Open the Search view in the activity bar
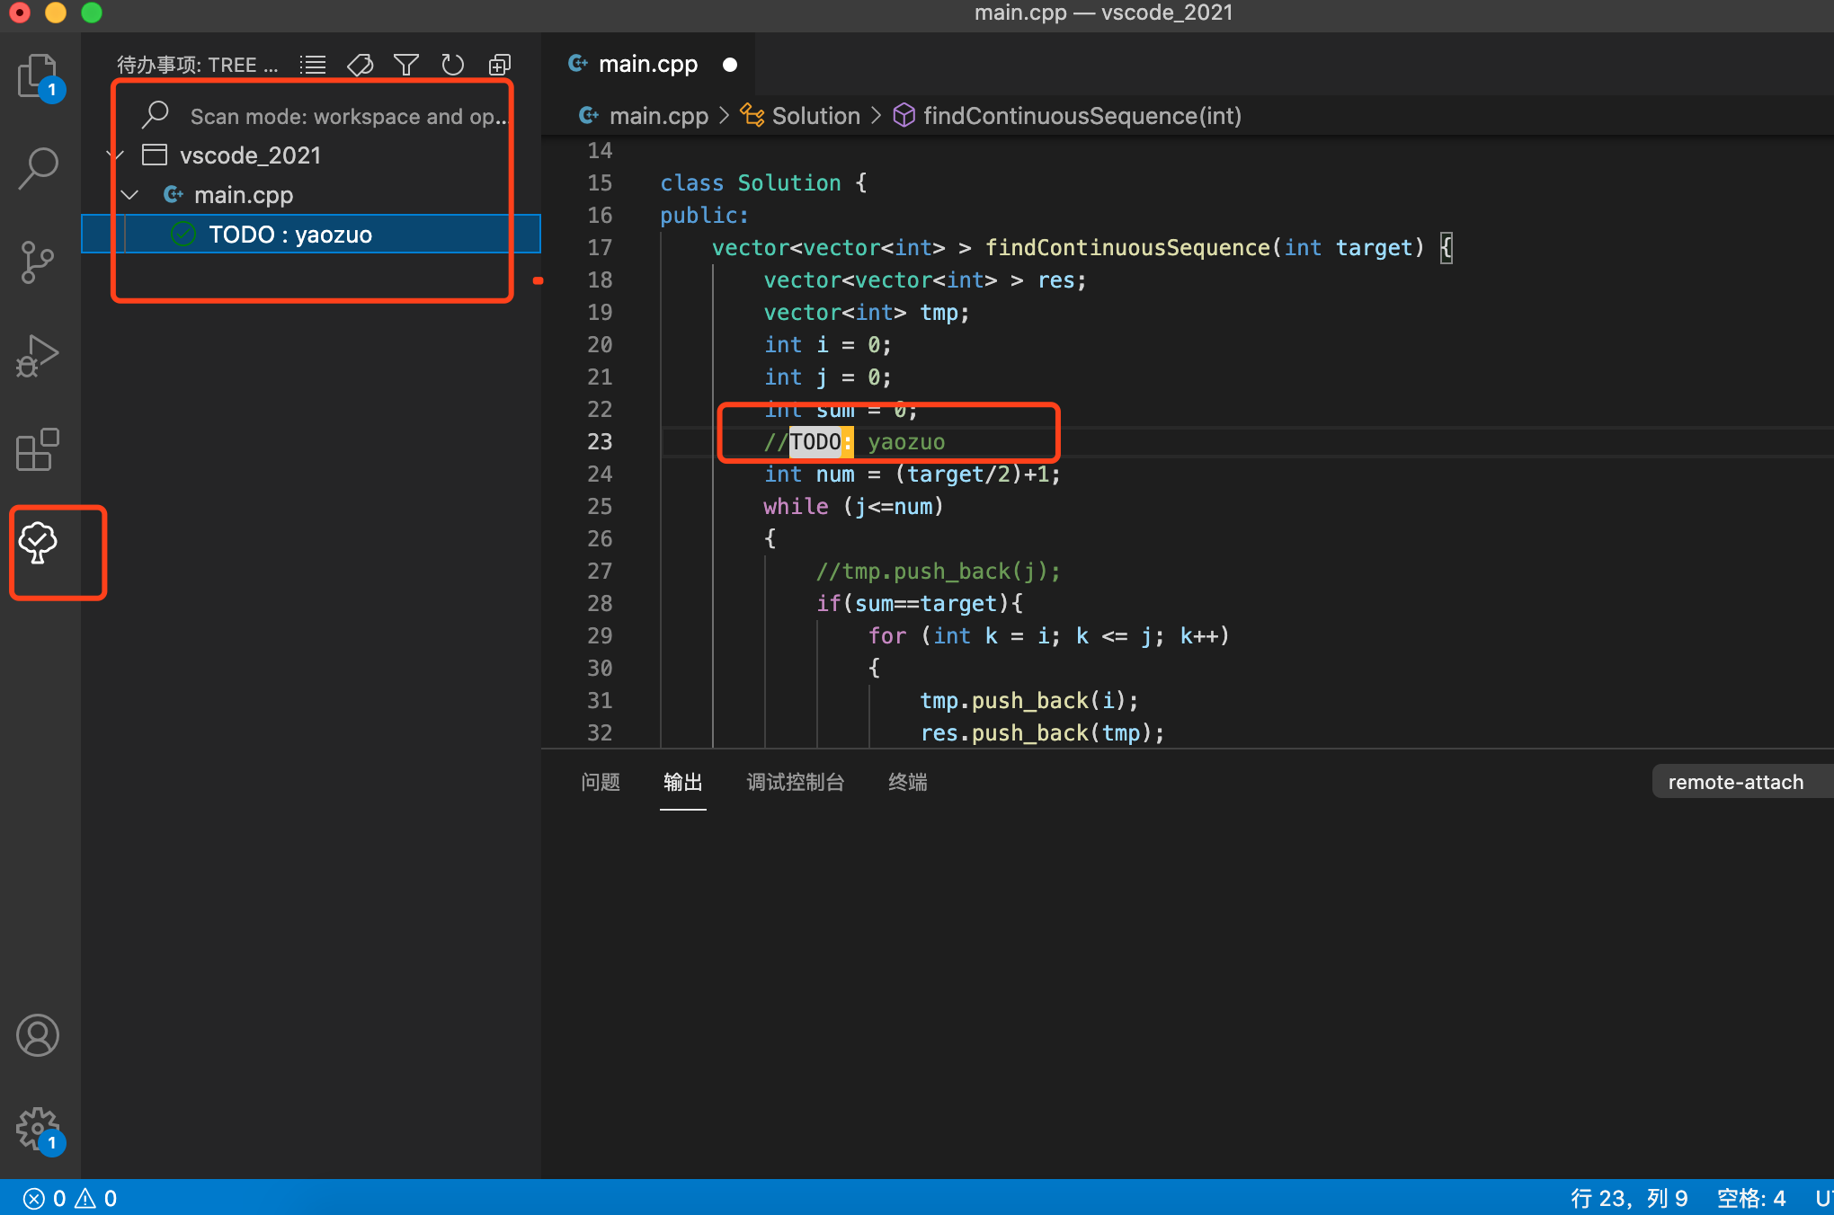Screen dimensions: 1834x1215 (x=38, y=168)
